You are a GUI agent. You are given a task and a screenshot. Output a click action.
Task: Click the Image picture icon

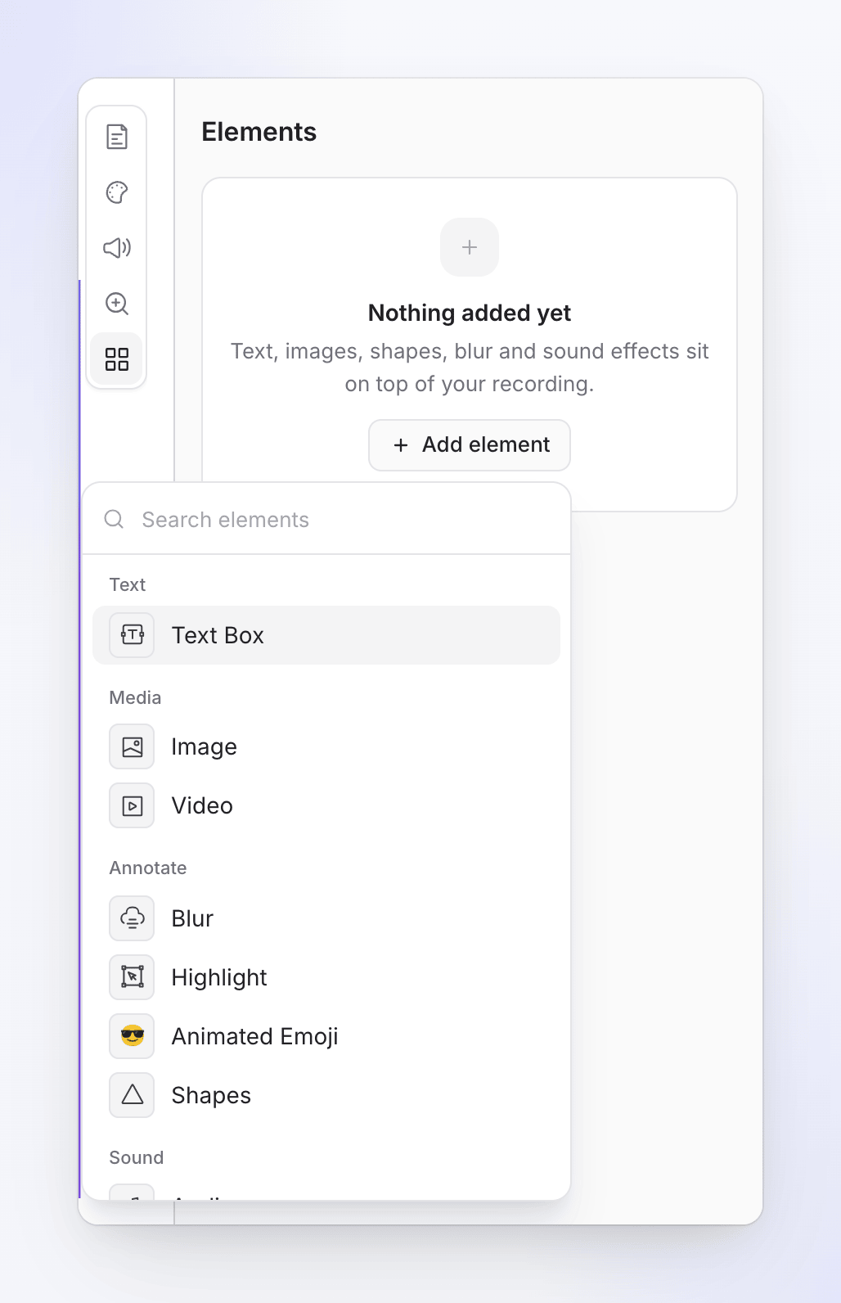132,746
